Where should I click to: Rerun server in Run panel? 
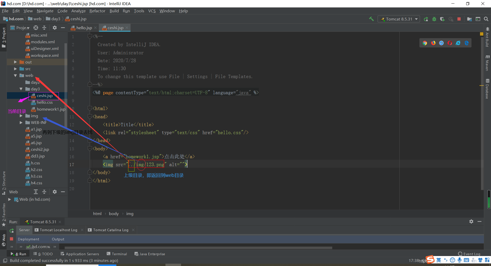[12, 231]
